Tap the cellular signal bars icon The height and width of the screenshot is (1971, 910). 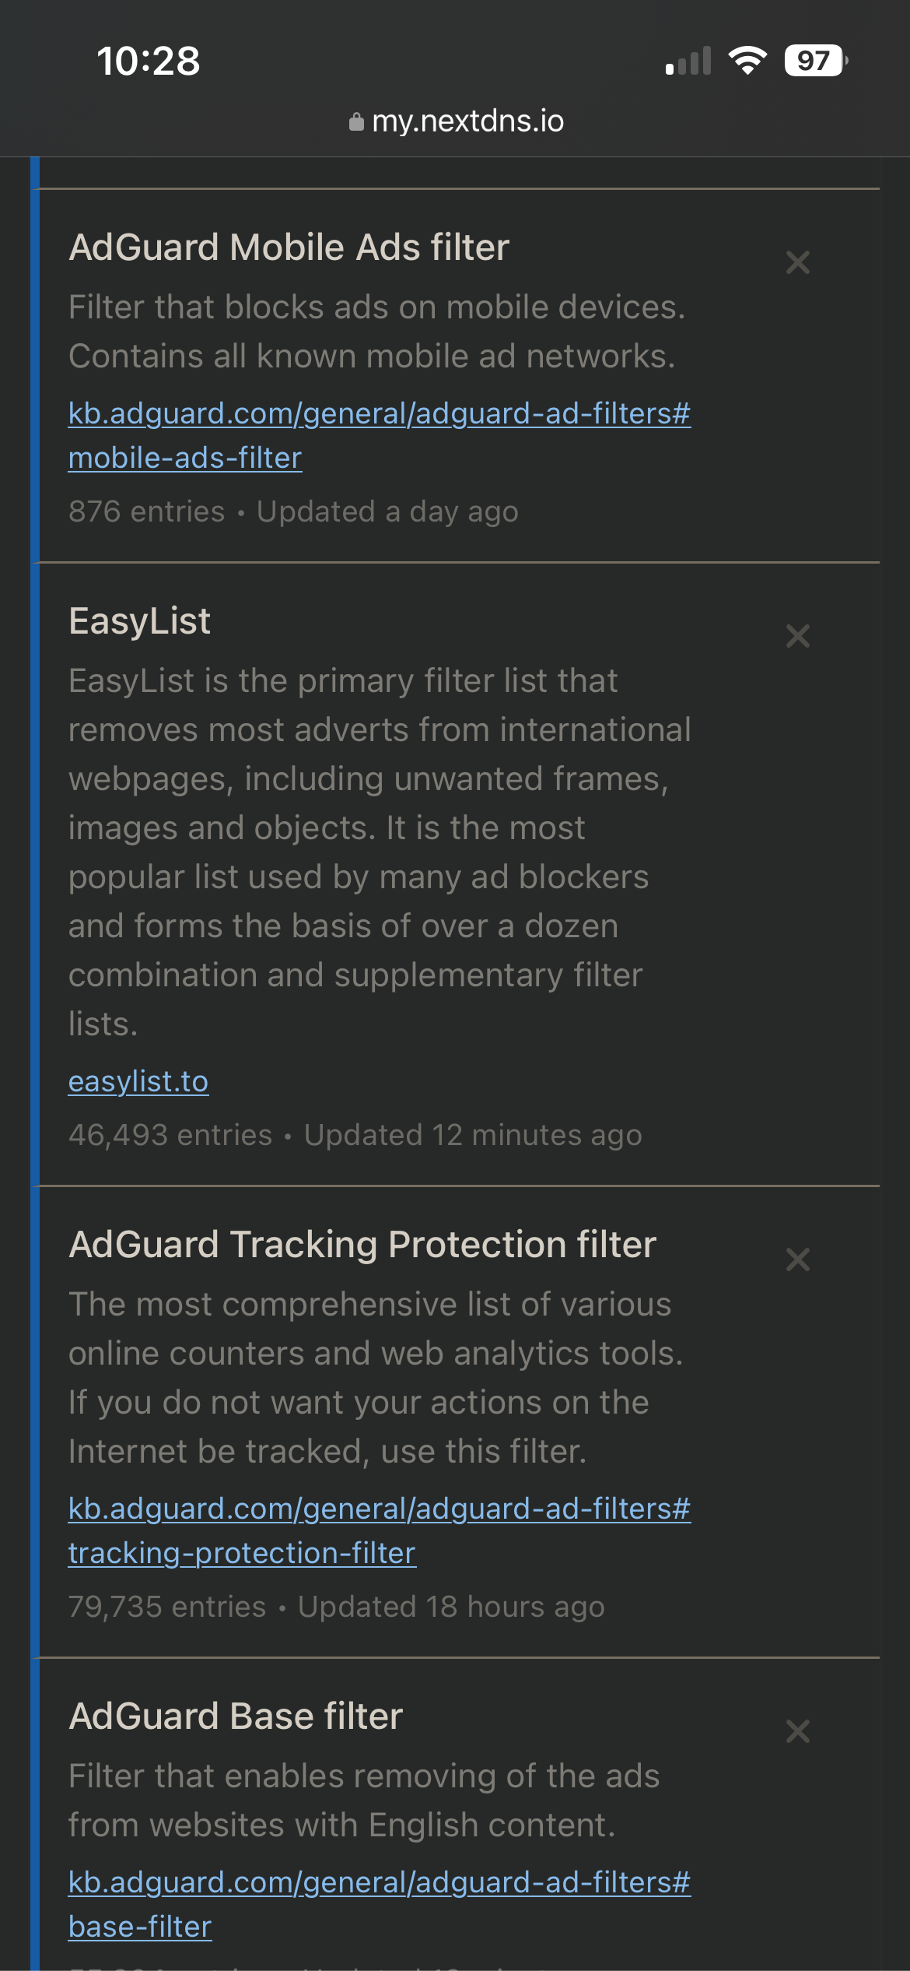pyautogui.click(x=688, y=61)
